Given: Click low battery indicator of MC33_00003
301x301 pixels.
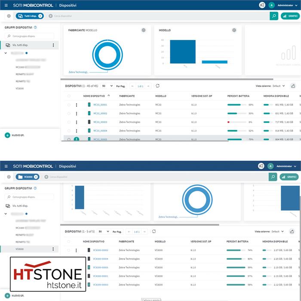Looking at the screenshot, I should point(228,122).
